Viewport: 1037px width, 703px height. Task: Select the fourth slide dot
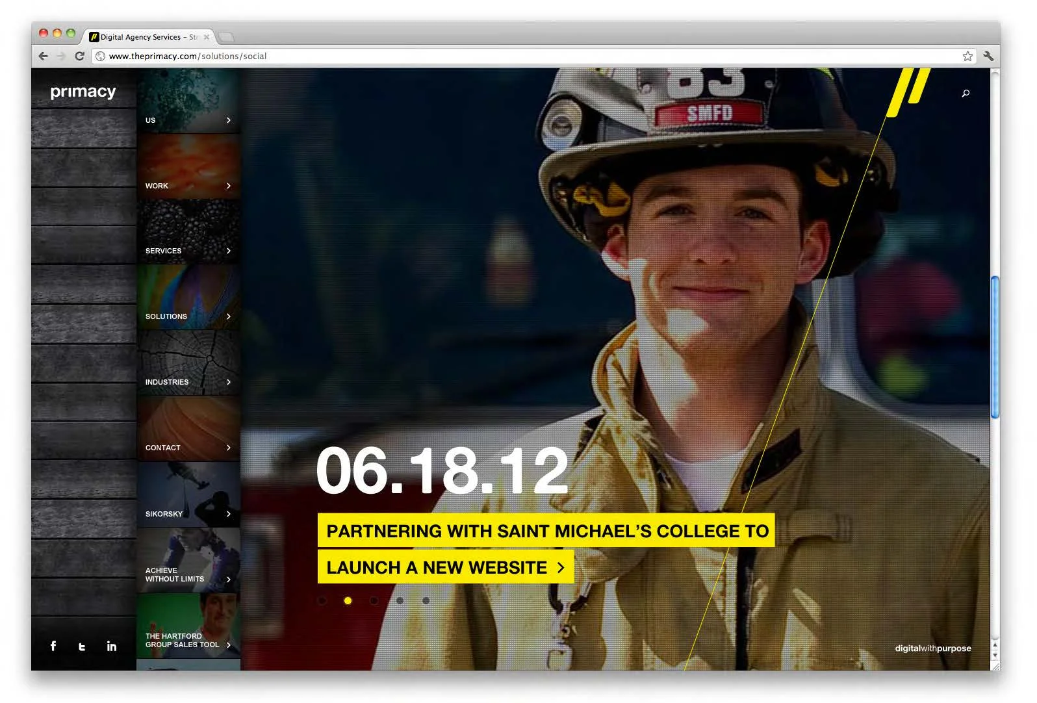[x=400, y=600]
